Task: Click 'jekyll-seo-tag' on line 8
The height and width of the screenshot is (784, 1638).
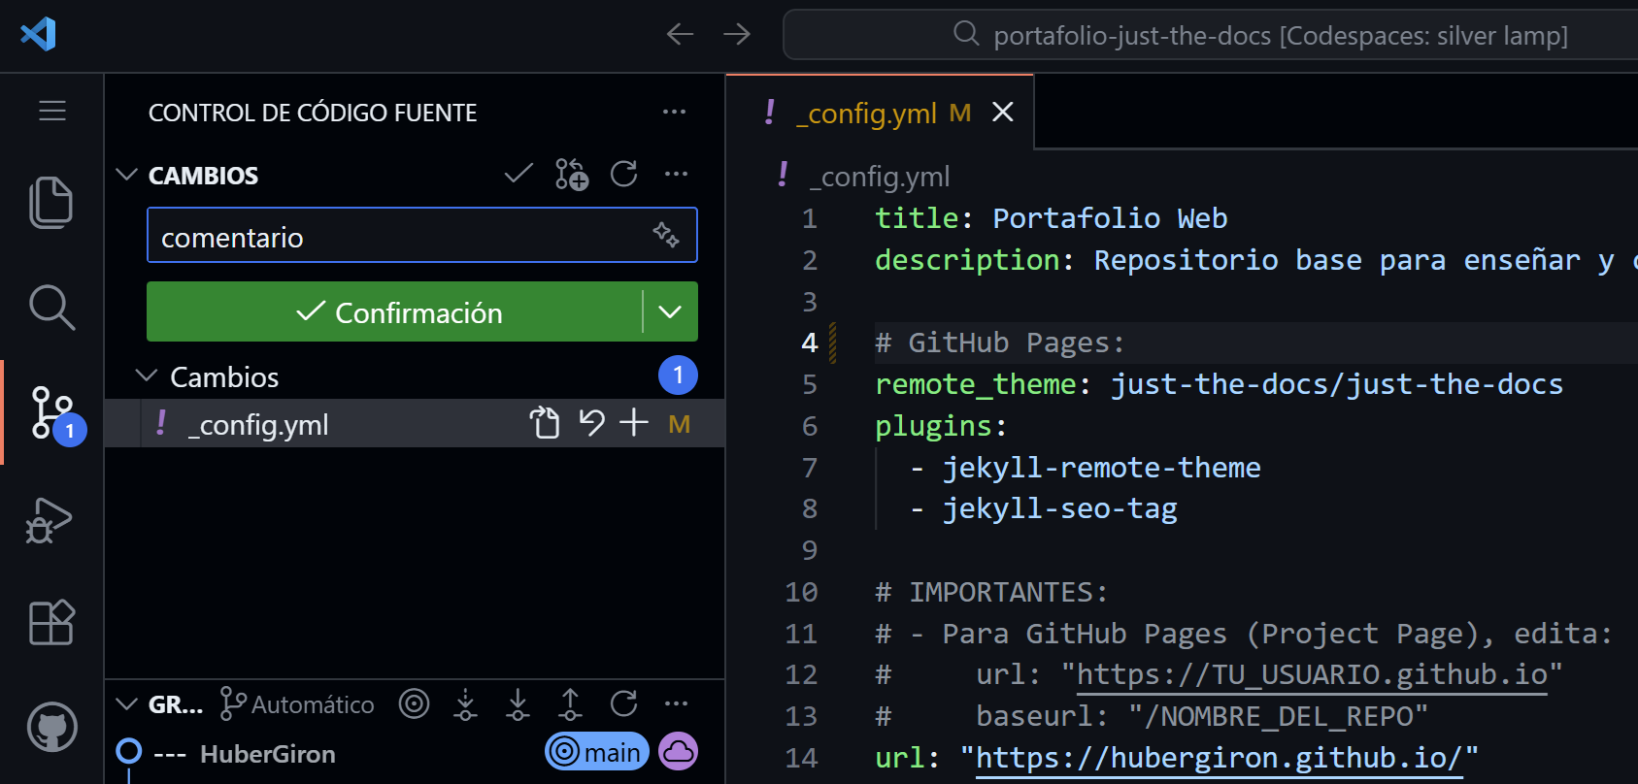Action: click(x=1060, y=508)
